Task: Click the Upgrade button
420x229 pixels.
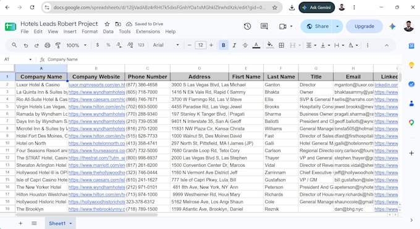Action: [364, 26]
